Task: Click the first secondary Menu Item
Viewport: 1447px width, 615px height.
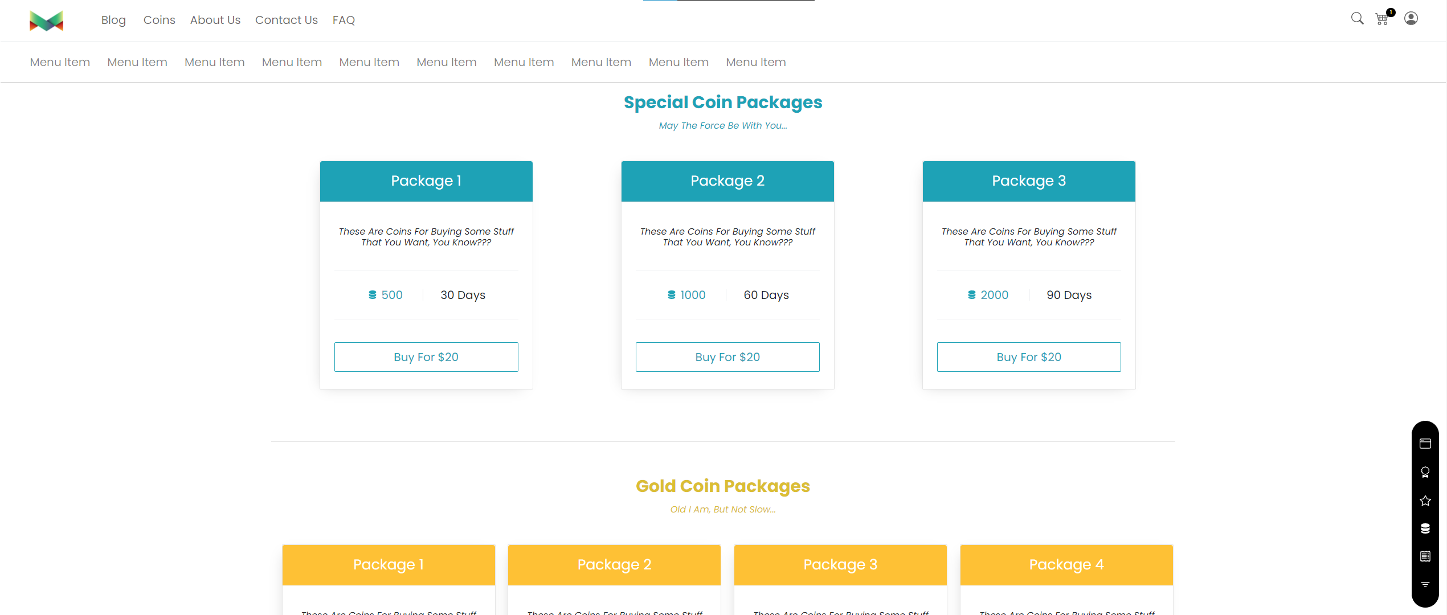Action: (x=60, y=62)
